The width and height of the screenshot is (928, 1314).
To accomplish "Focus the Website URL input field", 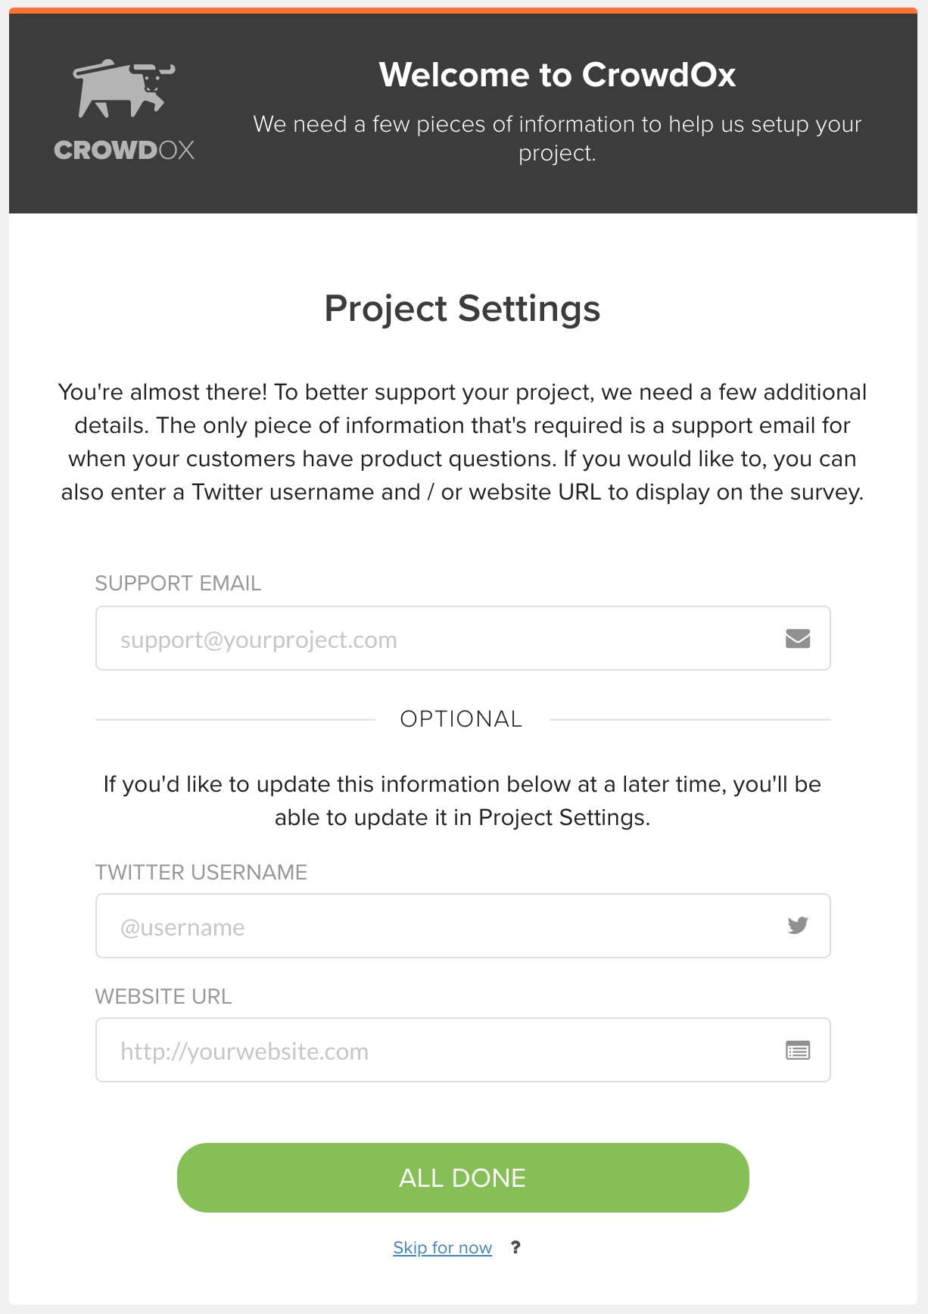I will 463,1050.
